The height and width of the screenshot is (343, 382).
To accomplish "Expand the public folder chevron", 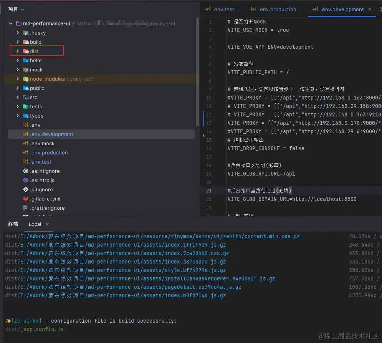I will coord(18,88).
